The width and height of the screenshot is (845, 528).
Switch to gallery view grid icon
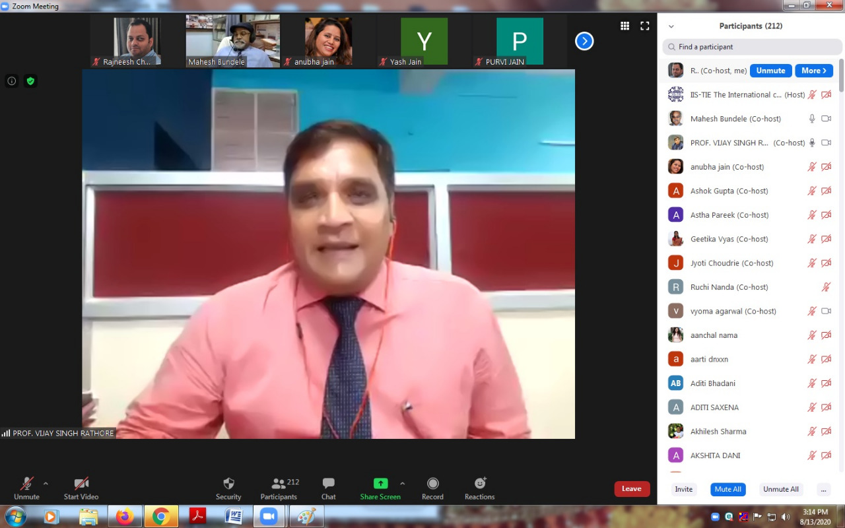pyautogui.click(x=625, y=26)
